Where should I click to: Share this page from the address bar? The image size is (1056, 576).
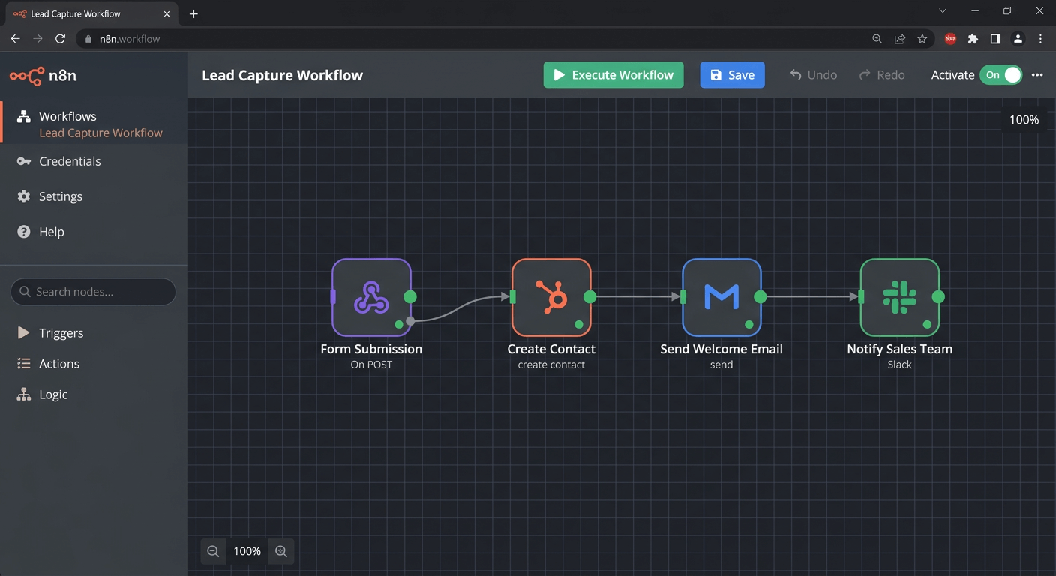900,39
